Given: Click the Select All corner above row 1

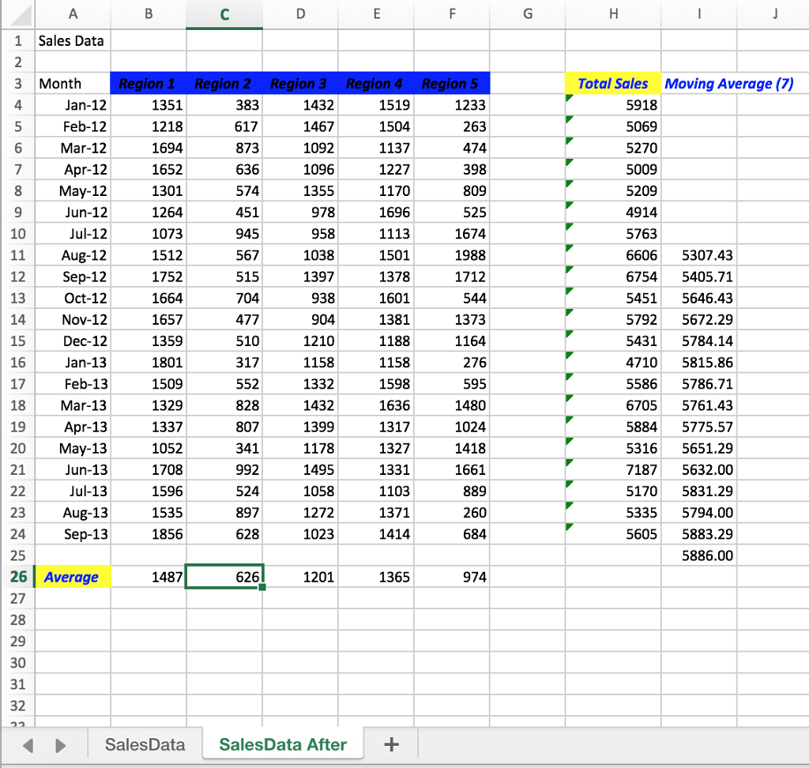Looking at the screenshot, I should pos(17,13).
